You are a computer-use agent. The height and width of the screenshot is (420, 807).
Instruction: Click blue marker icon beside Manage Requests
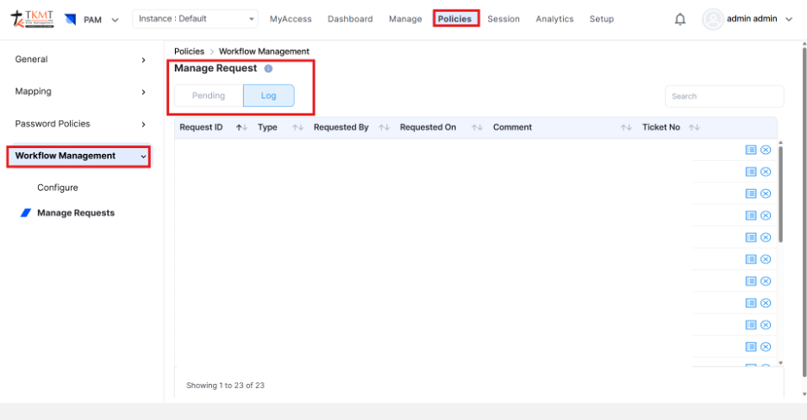[26, 213]
